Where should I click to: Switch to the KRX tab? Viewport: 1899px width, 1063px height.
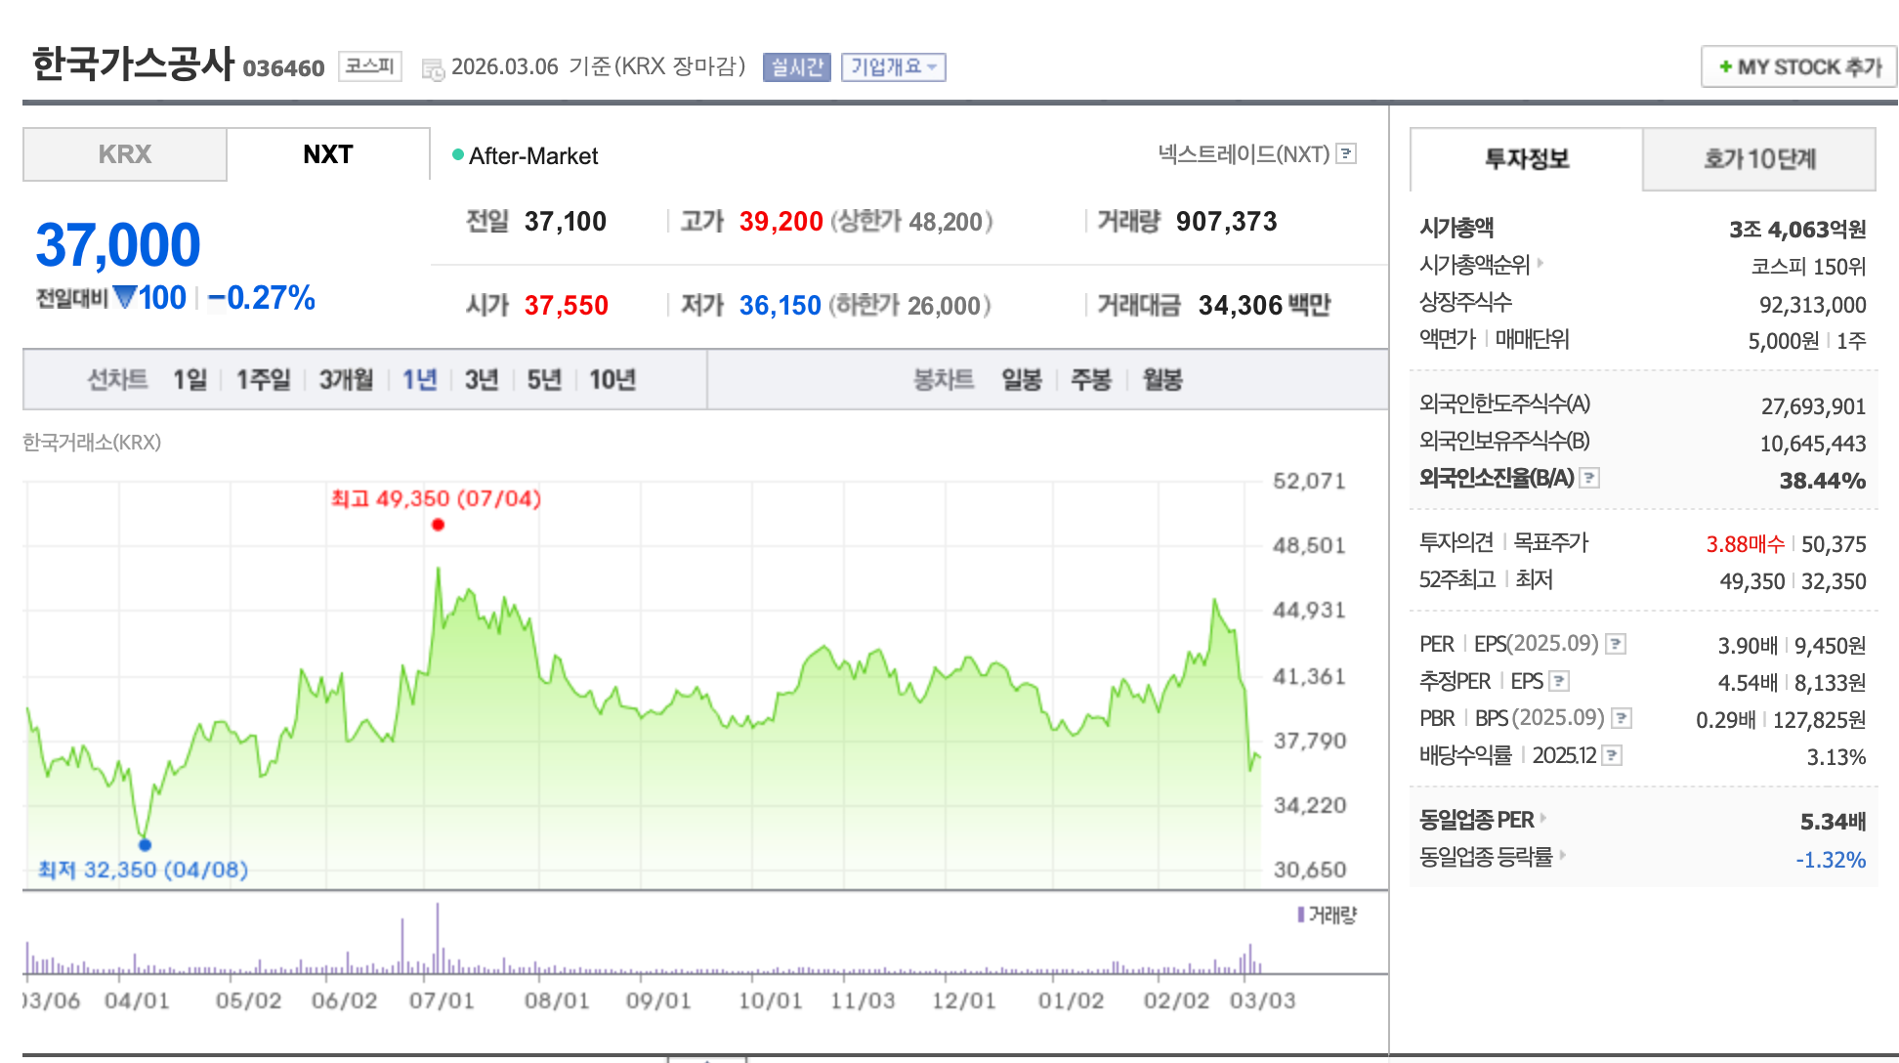point(125,154)
